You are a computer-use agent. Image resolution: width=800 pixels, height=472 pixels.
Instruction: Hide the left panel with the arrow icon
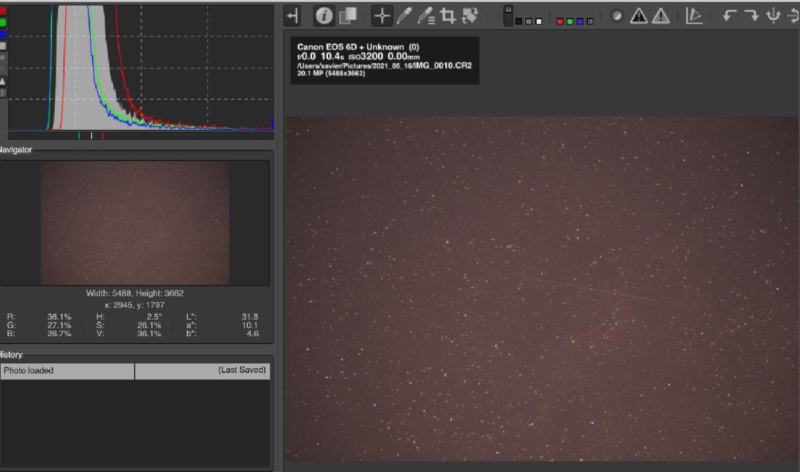pos(292,15)
